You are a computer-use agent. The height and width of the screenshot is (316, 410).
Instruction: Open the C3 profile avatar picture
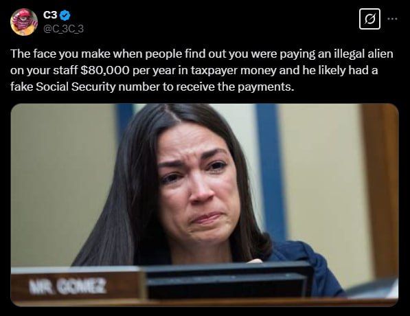(x=24, y=22)
